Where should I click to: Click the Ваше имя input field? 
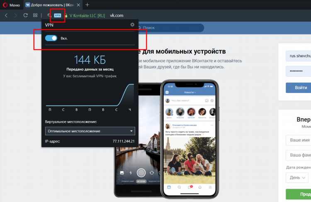(x=298, y=140)
